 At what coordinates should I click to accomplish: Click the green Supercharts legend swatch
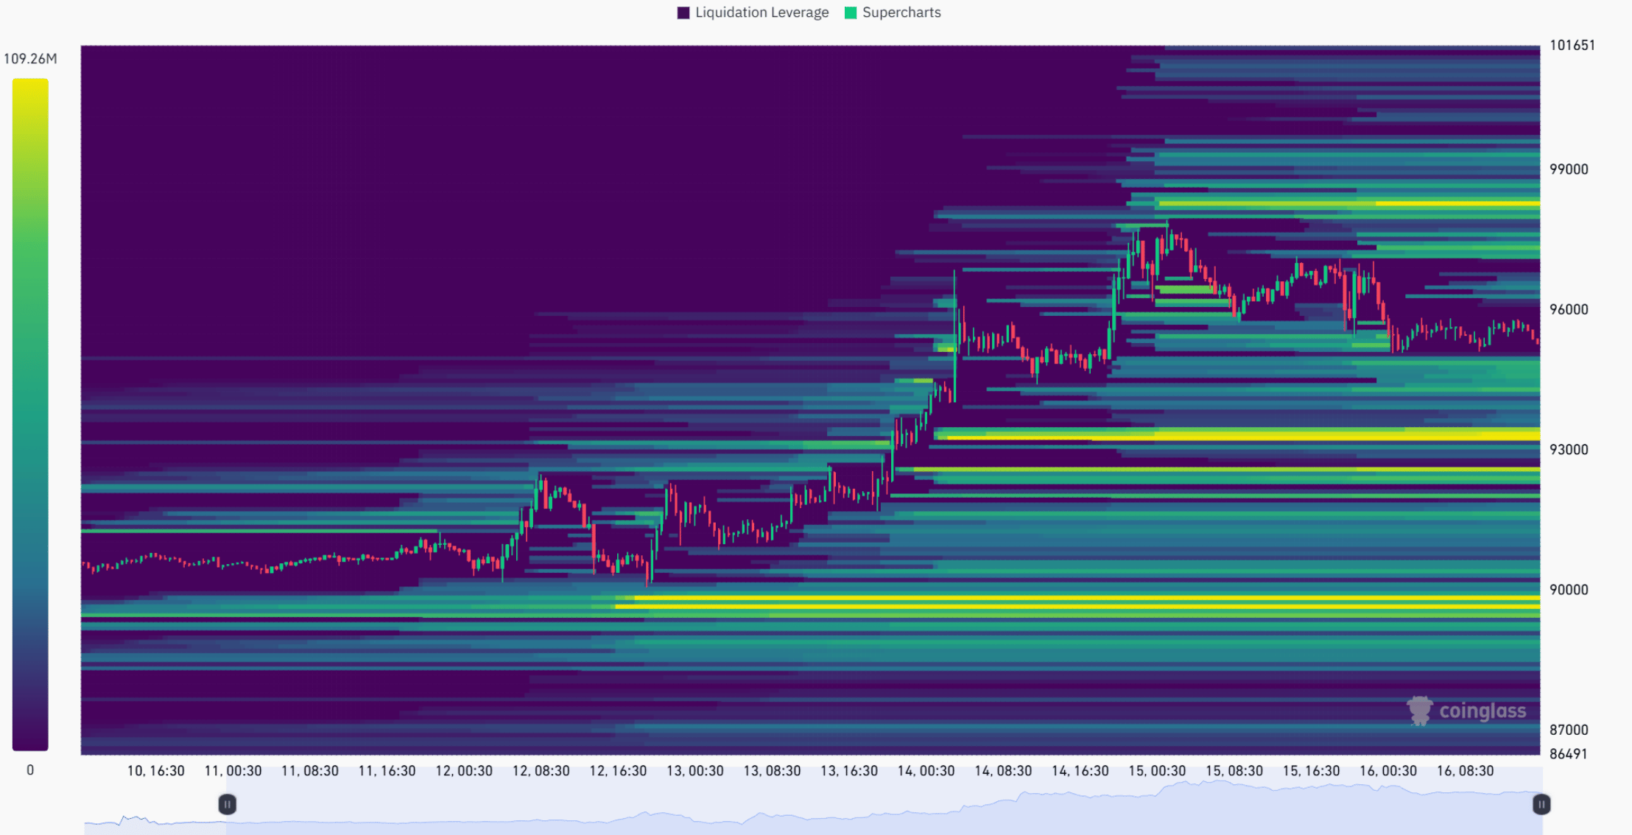851,13
